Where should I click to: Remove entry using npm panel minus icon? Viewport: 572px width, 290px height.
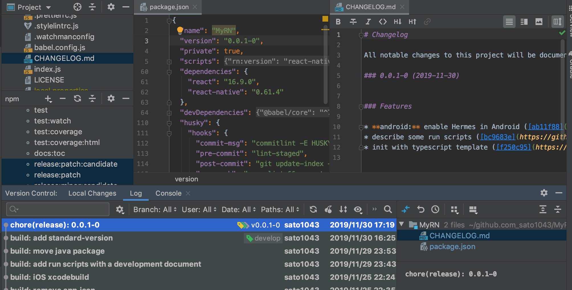[63, 99]
